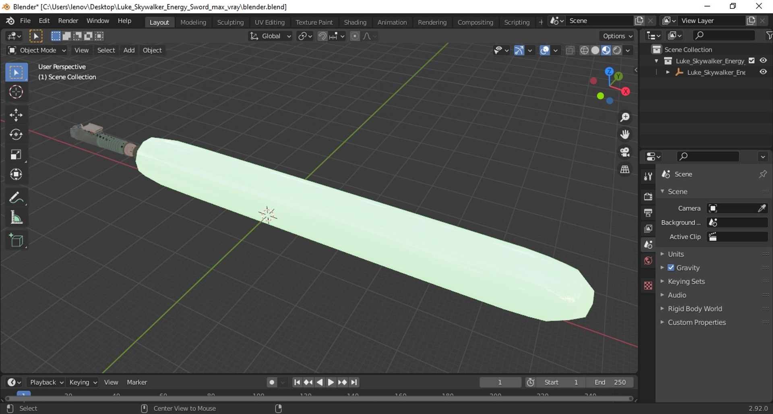773x414 pixels.
Task: Open the World properties tab icon
Action: point(648,261)
